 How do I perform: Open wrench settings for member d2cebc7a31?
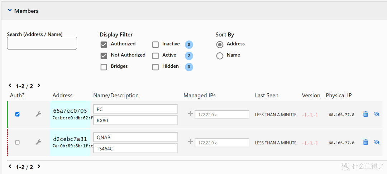tap(38, 142)
